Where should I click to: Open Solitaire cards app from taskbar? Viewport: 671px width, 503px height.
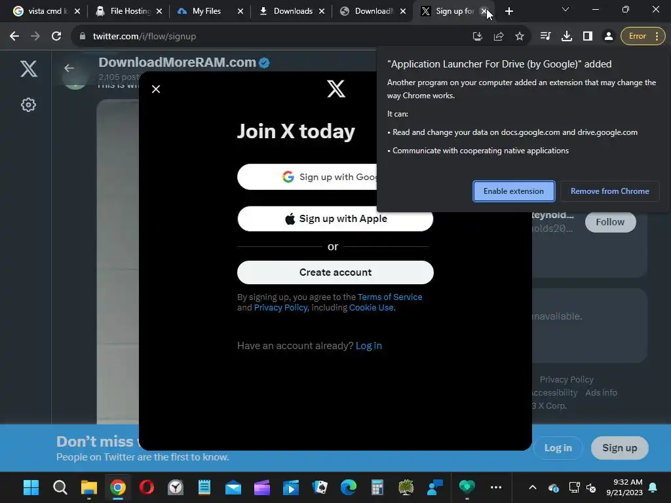coord(320,487)
